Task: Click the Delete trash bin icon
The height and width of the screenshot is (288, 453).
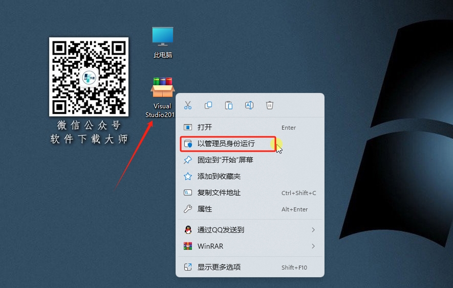Action: [x=270, y=105]
